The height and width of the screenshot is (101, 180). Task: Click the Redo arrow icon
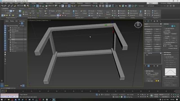(5, 6)
